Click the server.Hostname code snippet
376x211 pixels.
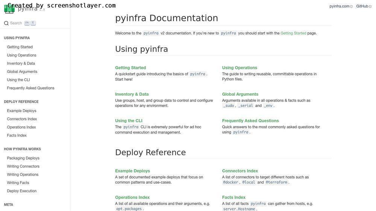239,209
